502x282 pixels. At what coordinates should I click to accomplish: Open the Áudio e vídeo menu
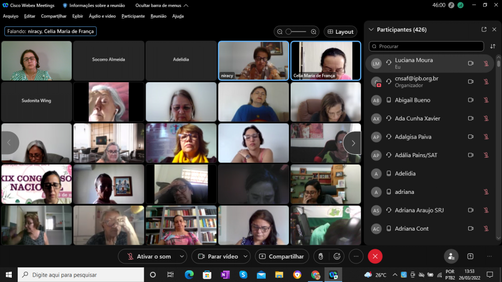[102, 16]
